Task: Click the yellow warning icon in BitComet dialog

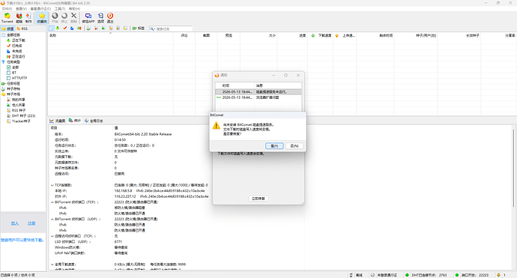Action: tap(217, 125)
